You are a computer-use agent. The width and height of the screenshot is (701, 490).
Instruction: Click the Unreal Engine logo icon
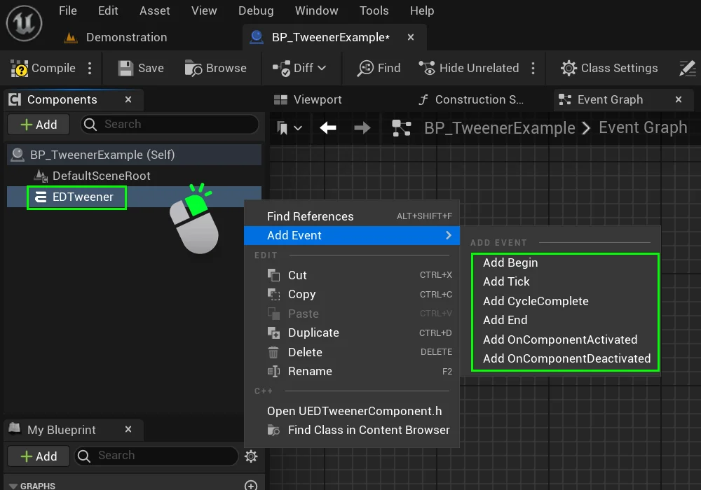(x=24, y=22)
